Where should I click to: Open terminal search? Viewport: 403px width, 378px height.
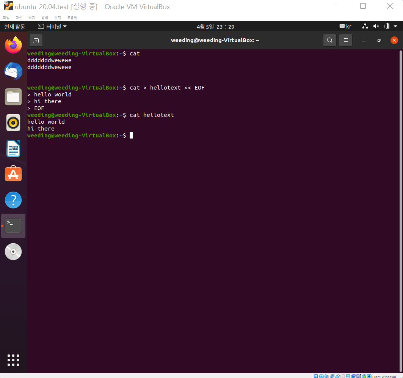[x=330, y=40]
